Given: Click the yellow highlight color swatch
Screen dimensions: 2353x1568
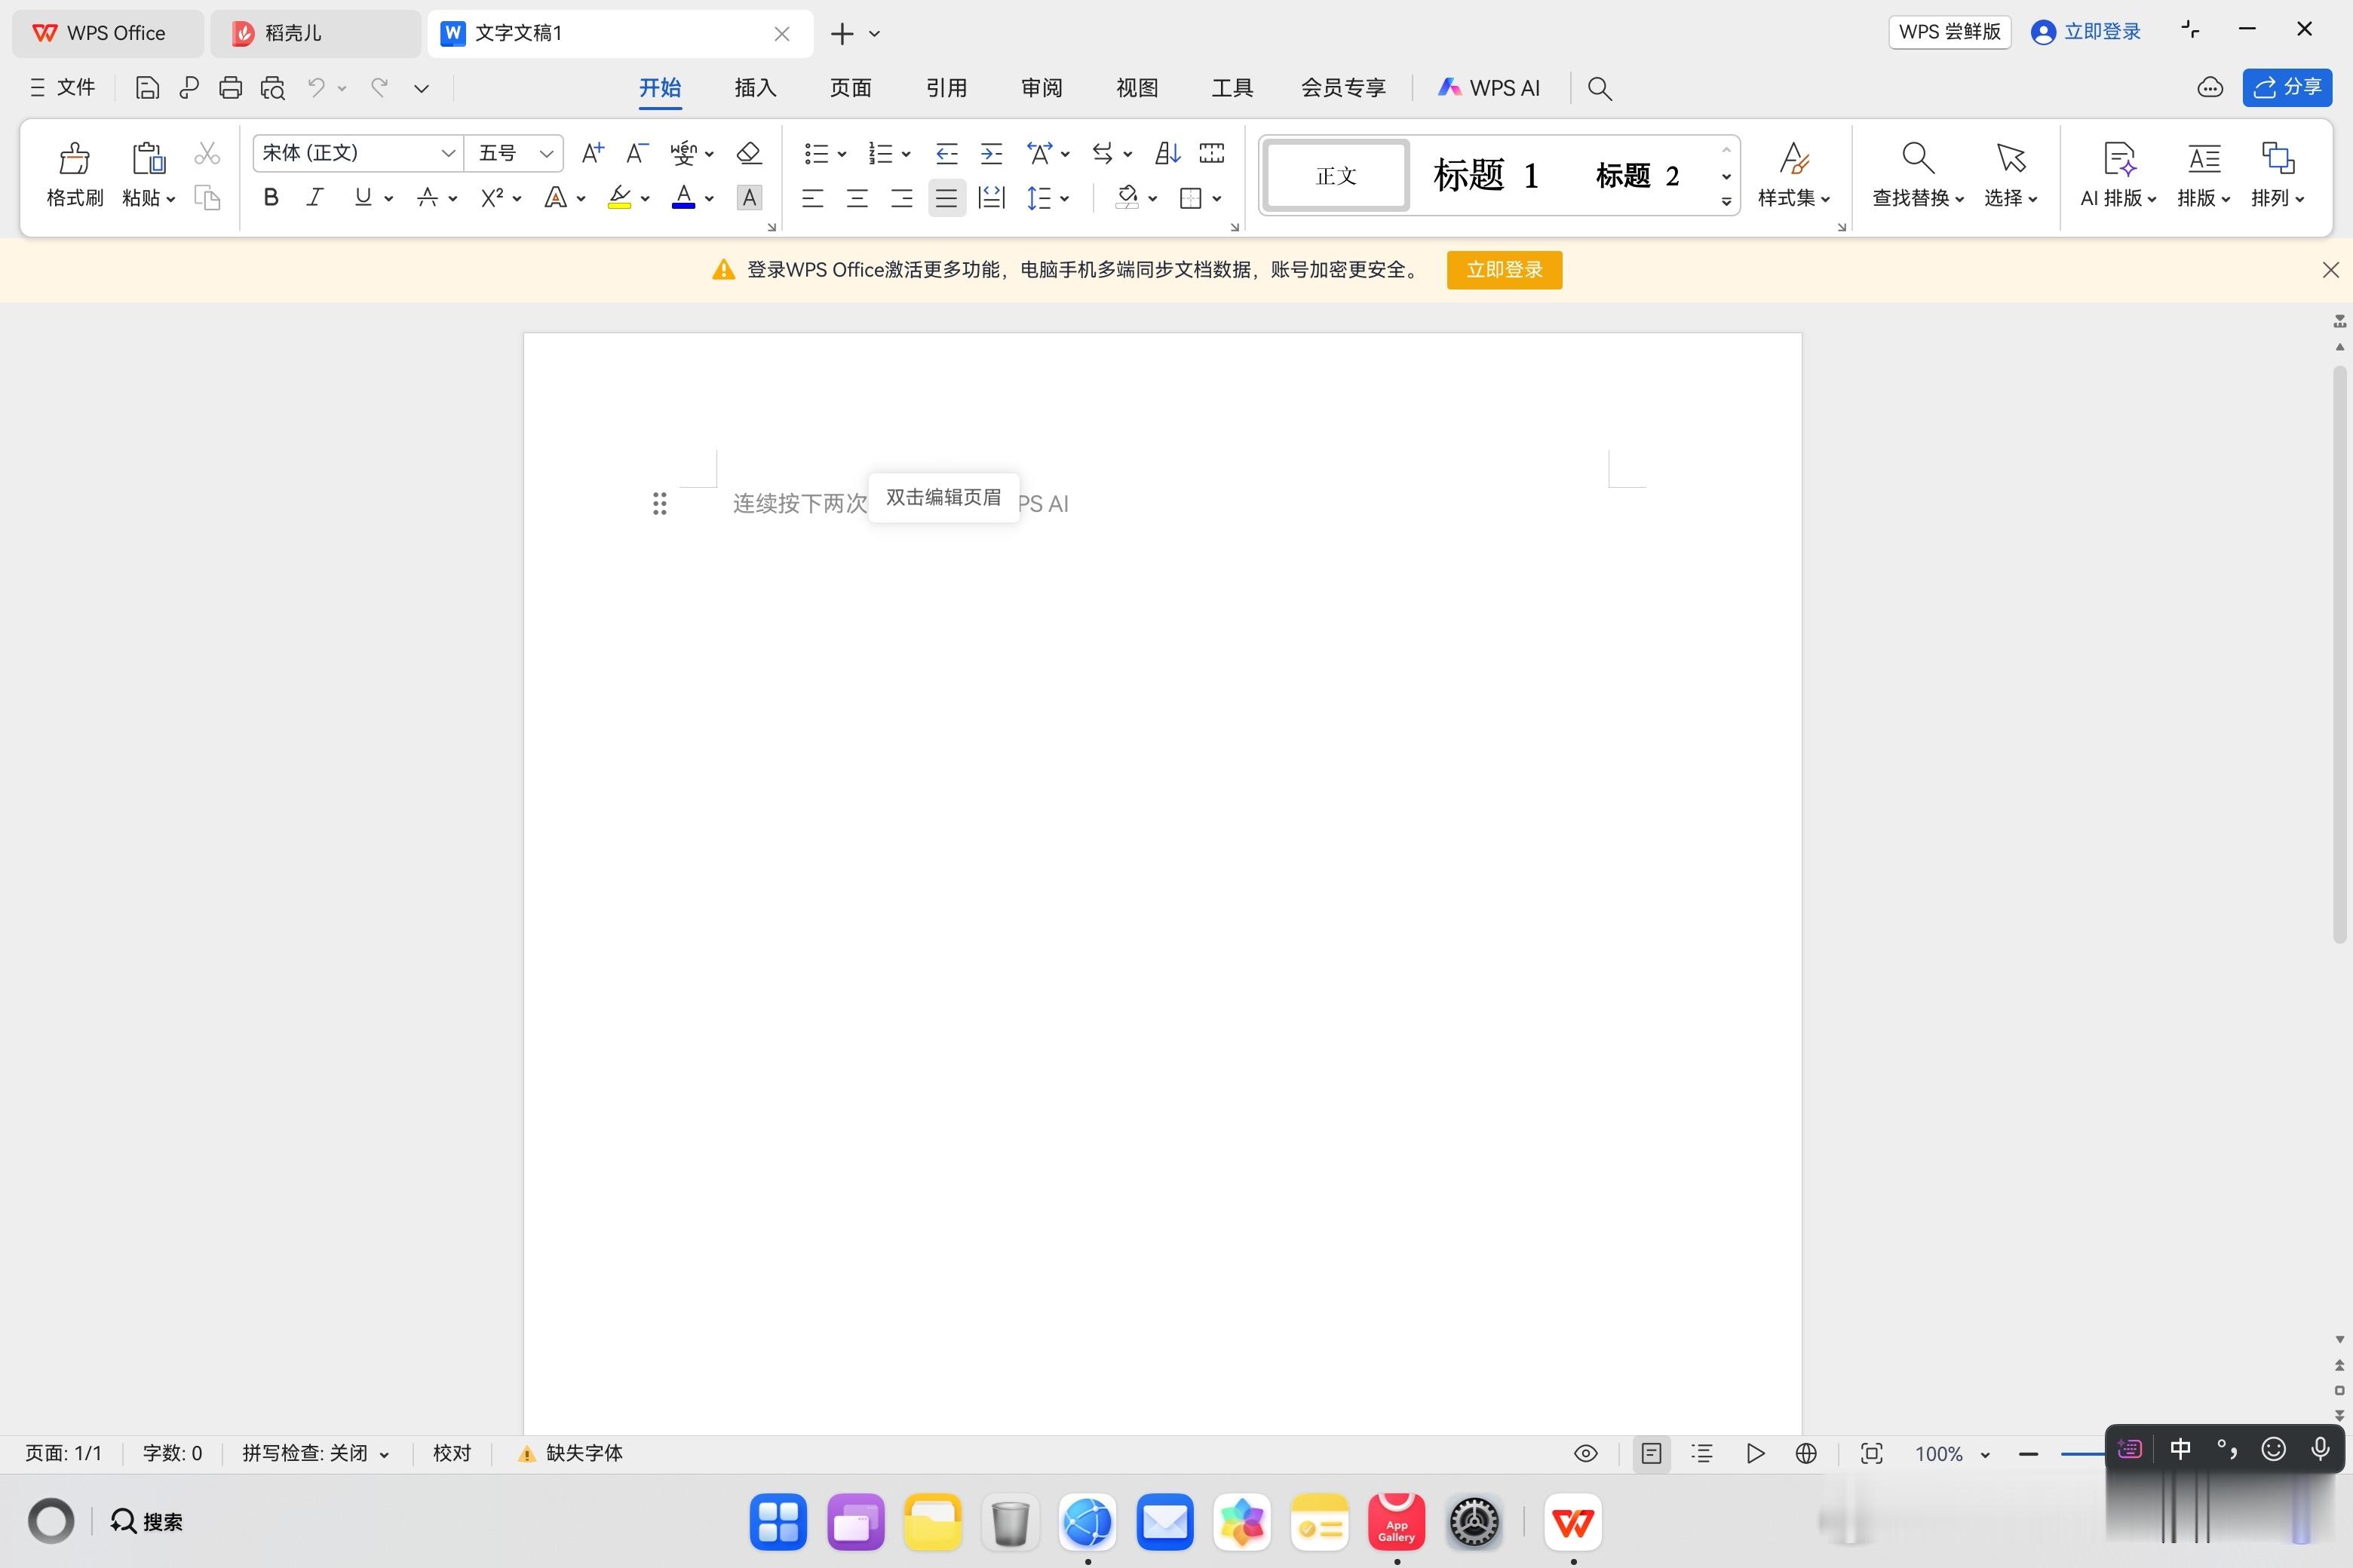Looking at the screenshot, I should [619, 197].
